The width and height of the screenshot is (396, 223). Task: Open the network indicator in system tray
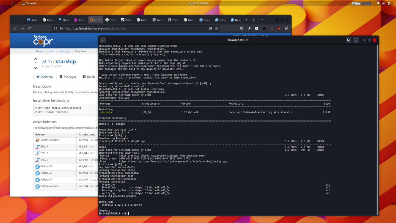(x=378, y=3)
